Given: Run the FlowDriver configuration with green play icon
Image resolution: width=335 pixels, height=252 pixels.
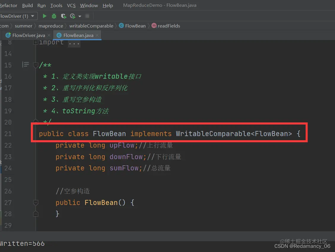Looking at the screenshot, I should coord(45,16).
